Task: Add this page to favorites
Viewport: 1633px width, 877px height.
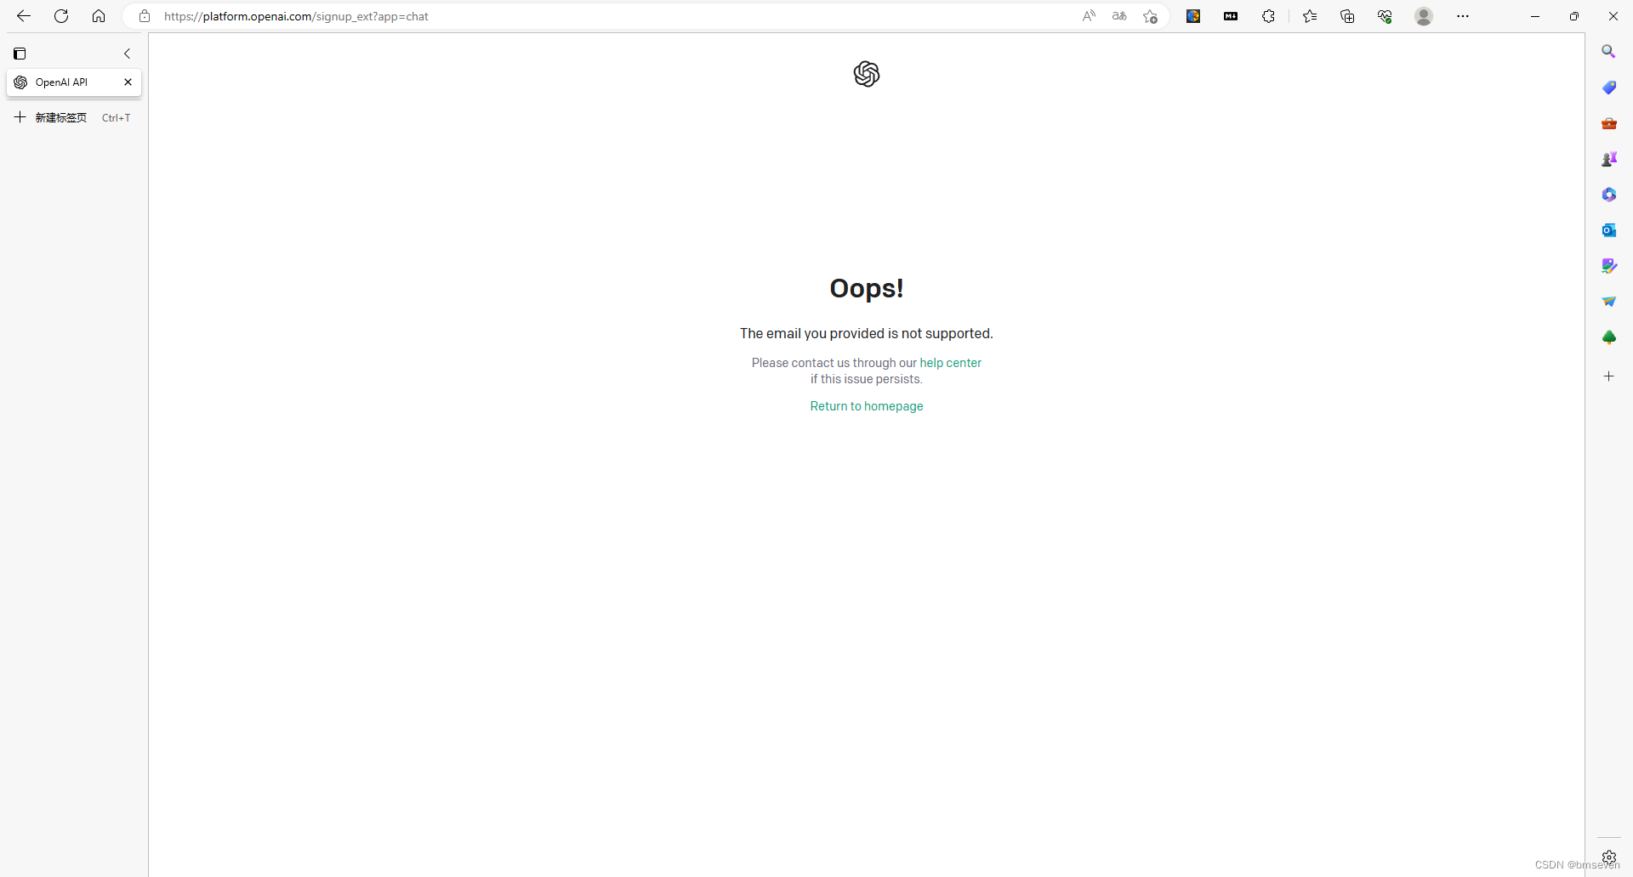Action: coord(1151,16)
